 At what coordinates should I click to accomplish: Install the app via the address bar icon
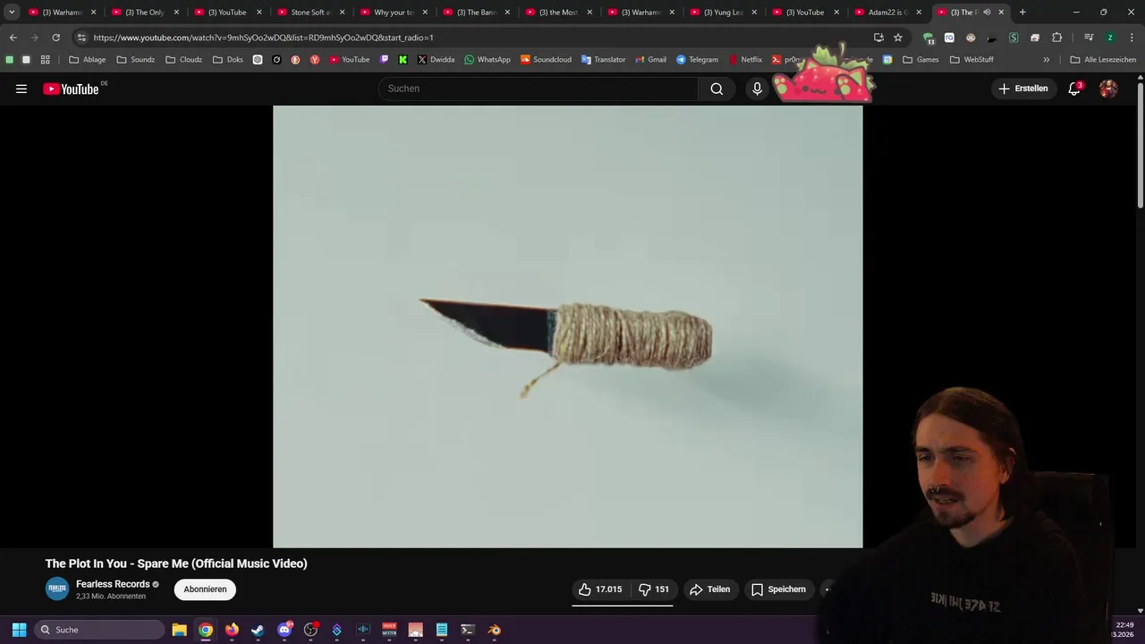click(x=878, y=38)
